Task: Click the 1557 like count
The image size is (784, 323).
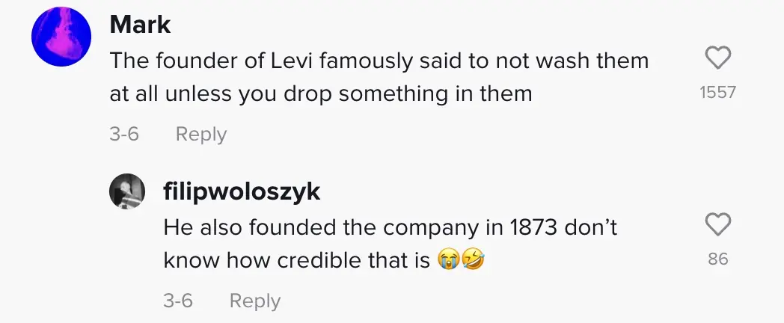Action: [x=718, y=93]
